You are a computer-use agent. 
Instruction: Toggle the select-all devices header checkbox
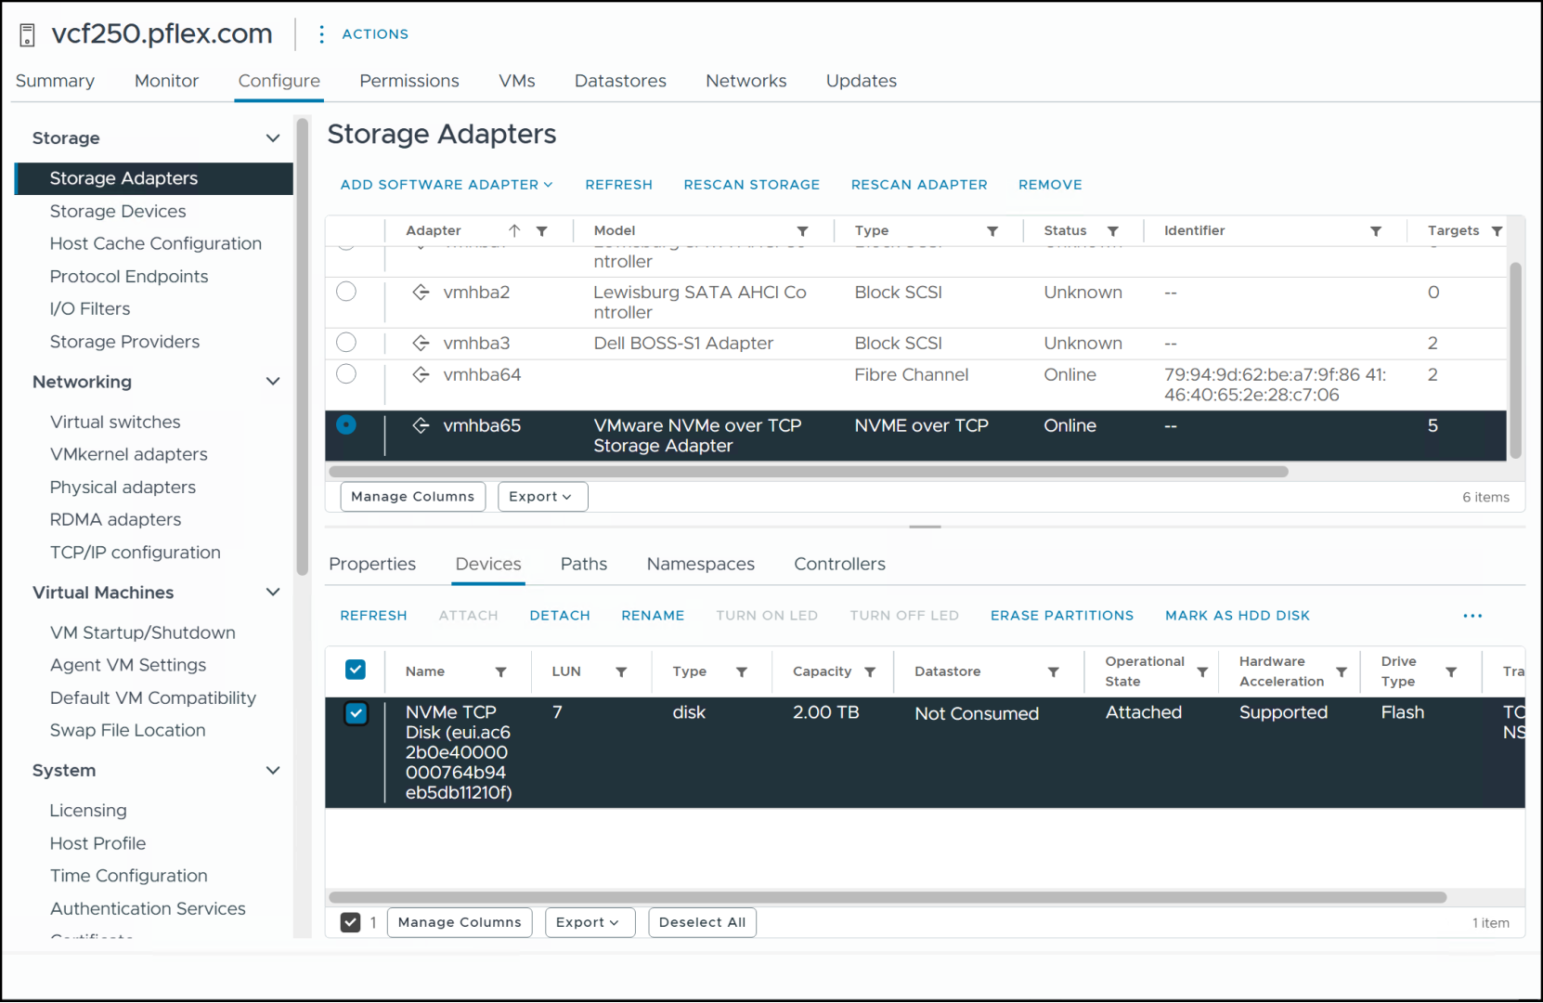[356, 670]
